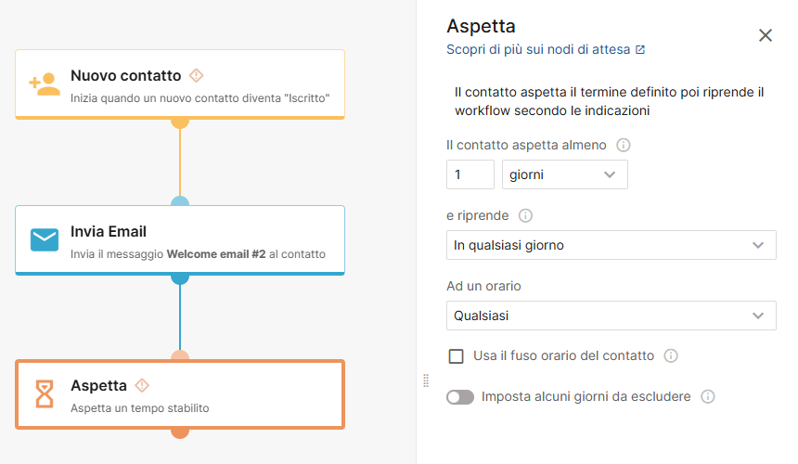
Task: Click warning icon next to Nuovo contatto
Action: point(196,75)
